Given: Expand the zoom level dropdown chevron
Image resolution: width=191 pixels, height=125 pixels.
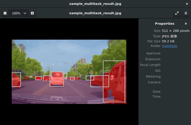Looking at the screenshot, I should pos(25,13).
